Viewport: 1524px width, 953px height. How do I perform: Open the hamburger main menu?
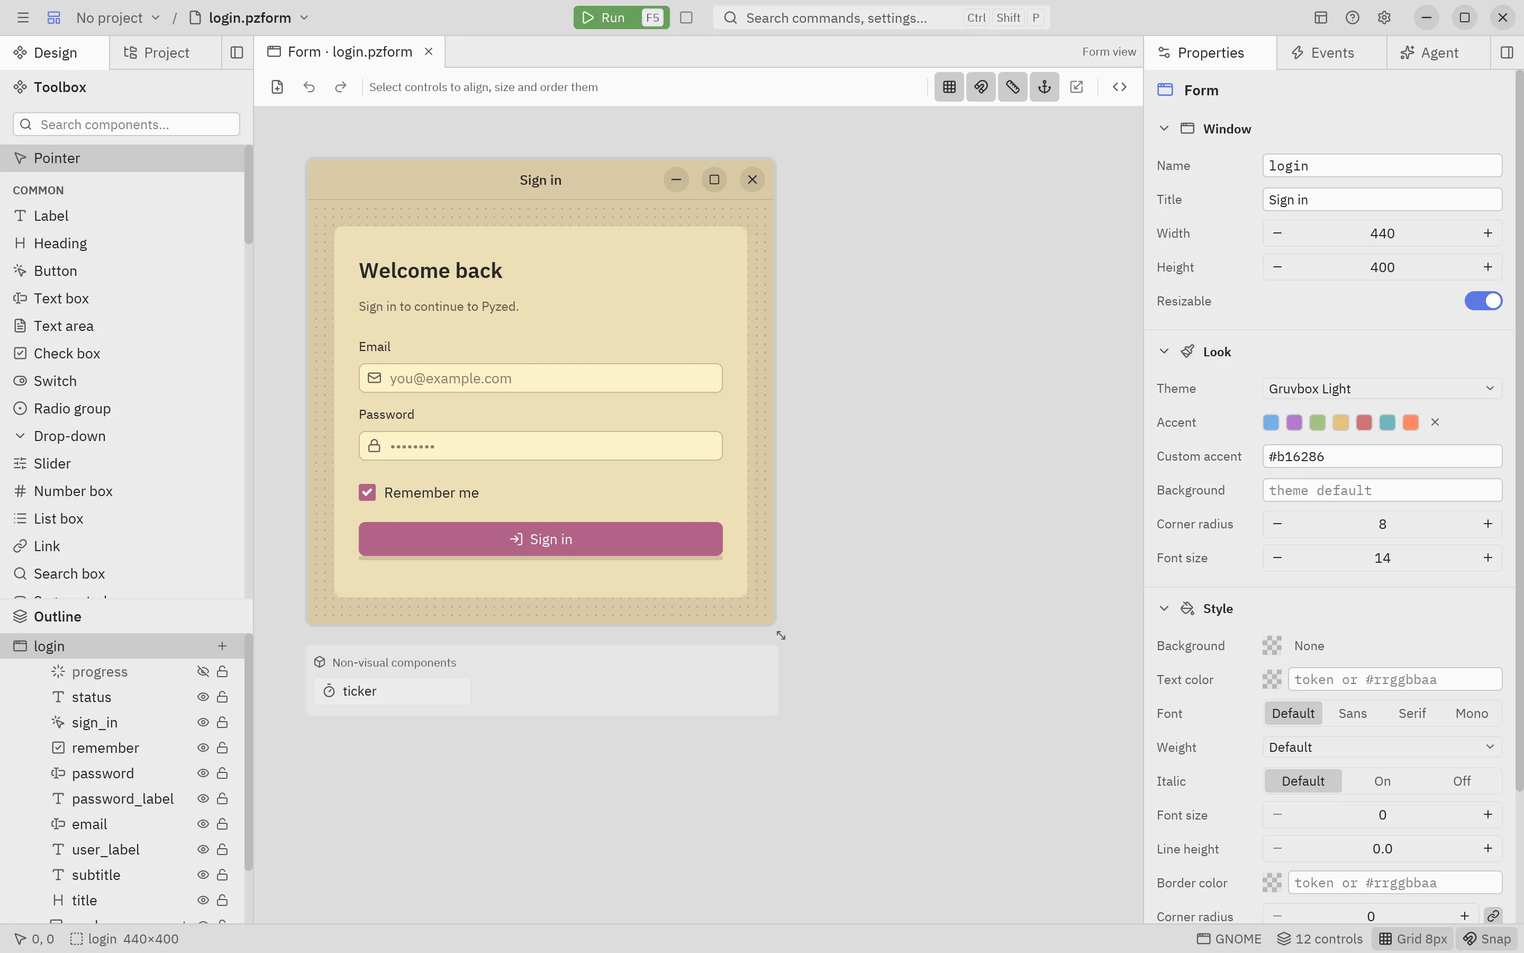[x=23, y=17]
